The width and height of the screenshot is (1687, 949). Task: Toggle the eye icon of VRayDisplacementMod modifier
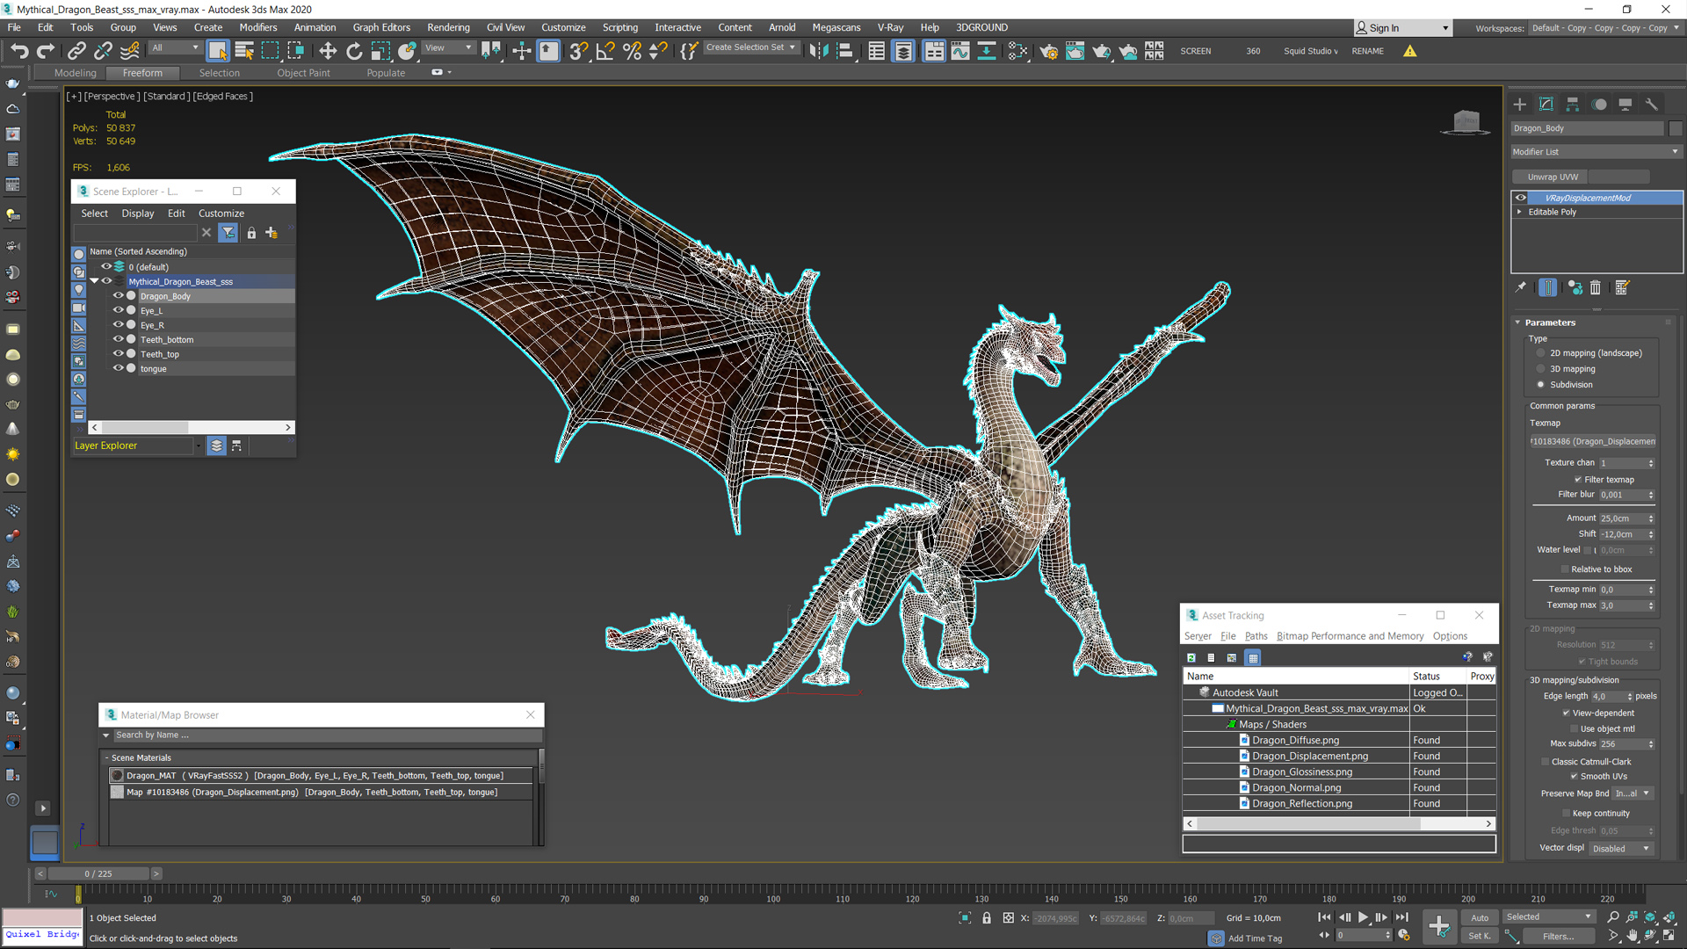click(1521, 198)
